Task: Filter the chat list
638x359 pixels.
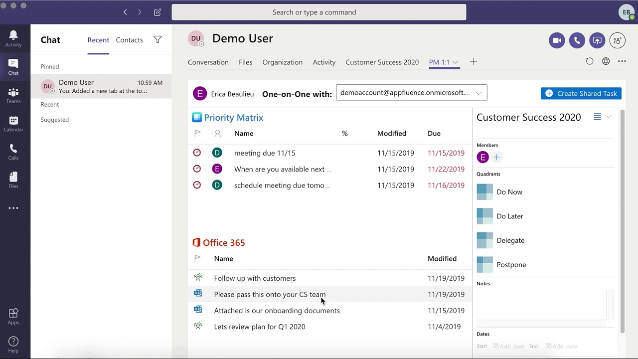Action: point(158,40)
